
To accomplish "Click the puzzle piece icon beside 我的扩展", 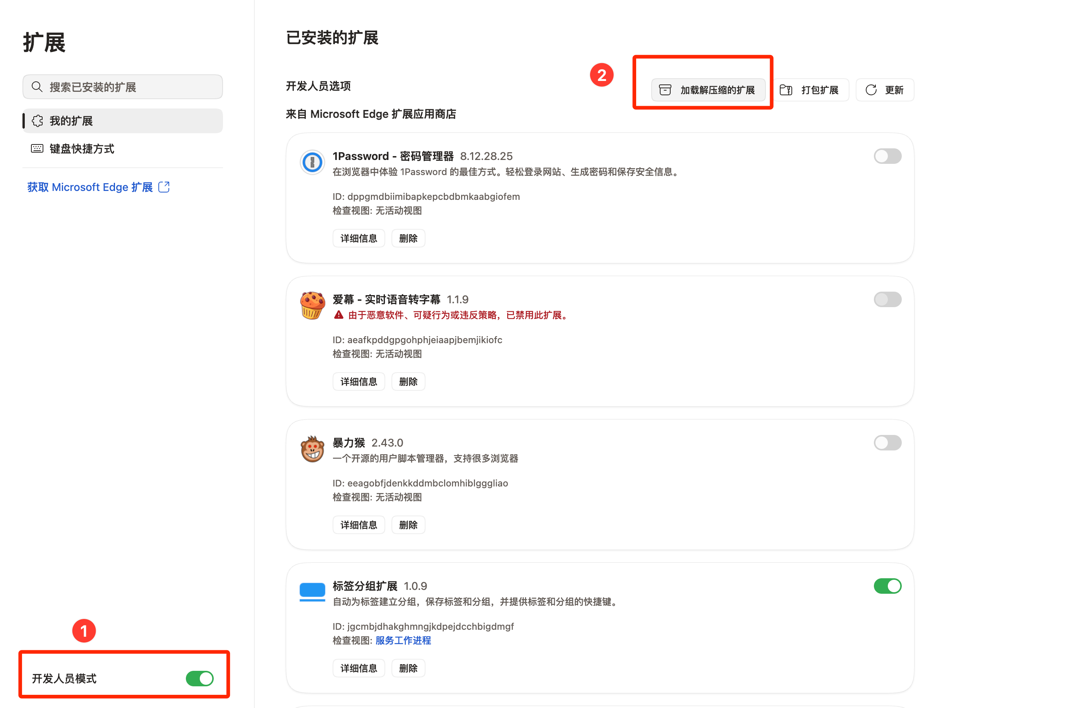I will tap(38, 121).
